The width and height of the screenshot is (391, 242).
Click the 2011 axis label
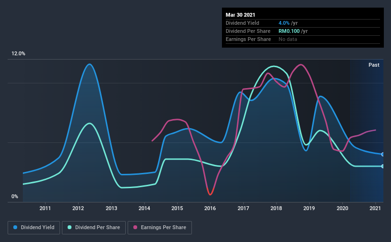[45, 208]
